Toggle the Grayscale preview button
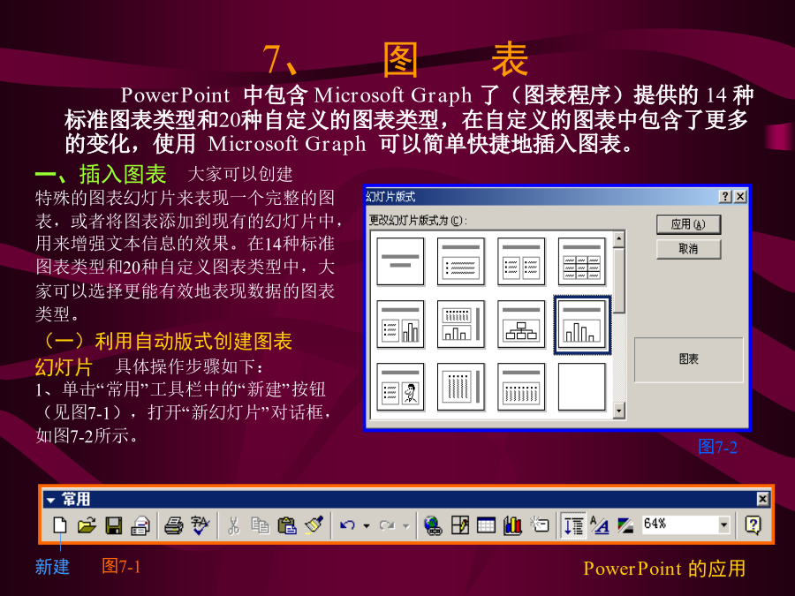 coord(625,525)
